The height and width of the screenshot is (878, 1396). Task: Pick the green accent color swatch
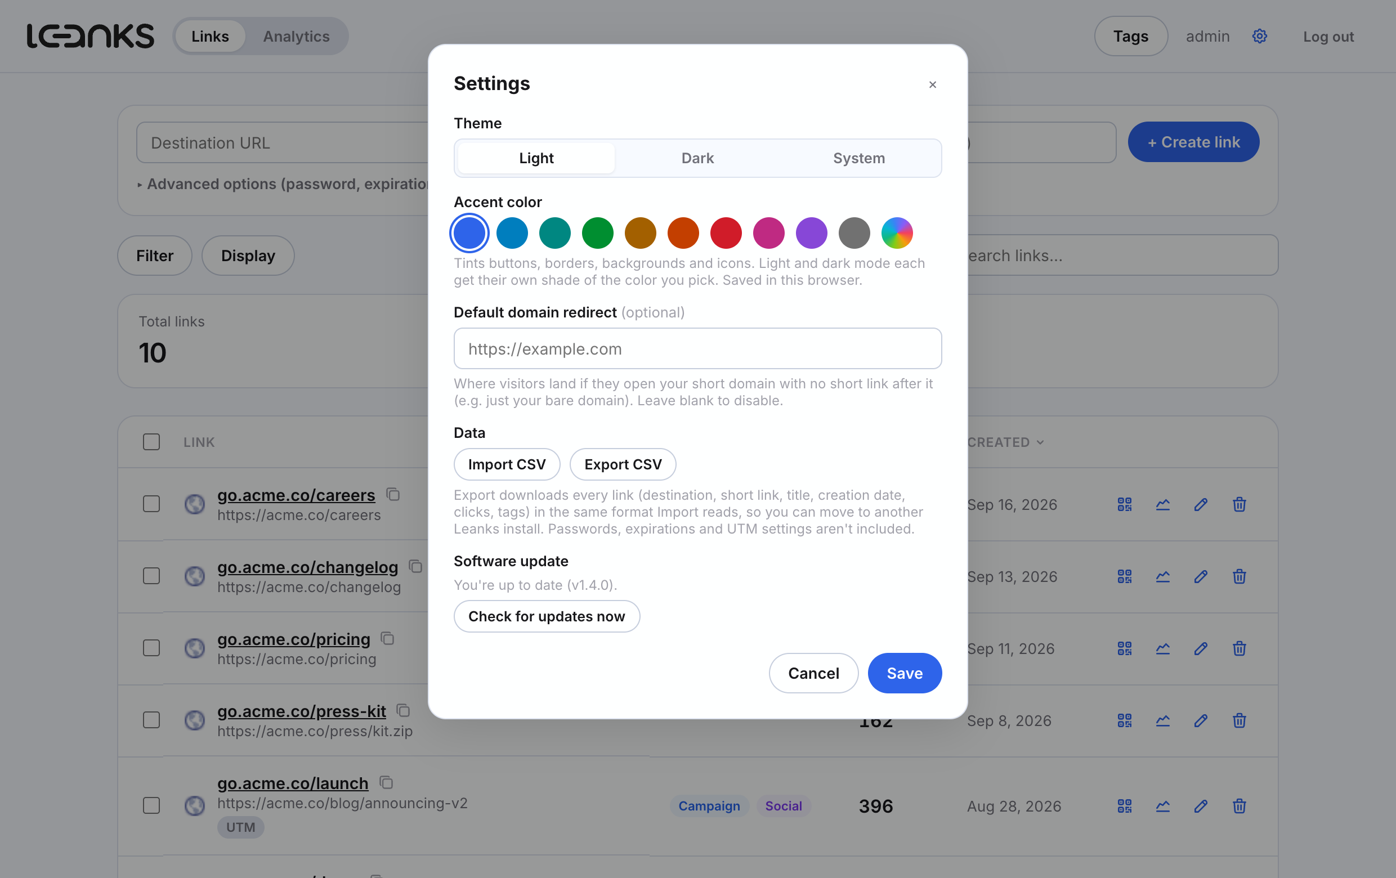point(597,233)
